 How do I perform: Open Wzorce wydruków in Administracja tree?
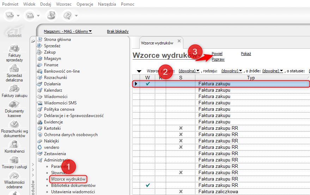pyautogui.click(x=68, y=179)
